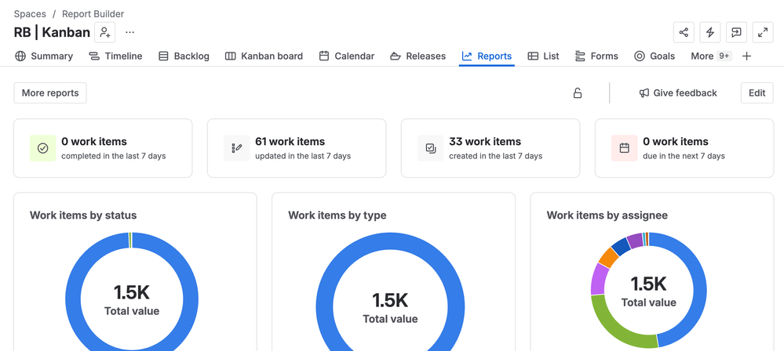Click the Work items by assignee heading
Screen dimensions: 784x351
[607, 215]
